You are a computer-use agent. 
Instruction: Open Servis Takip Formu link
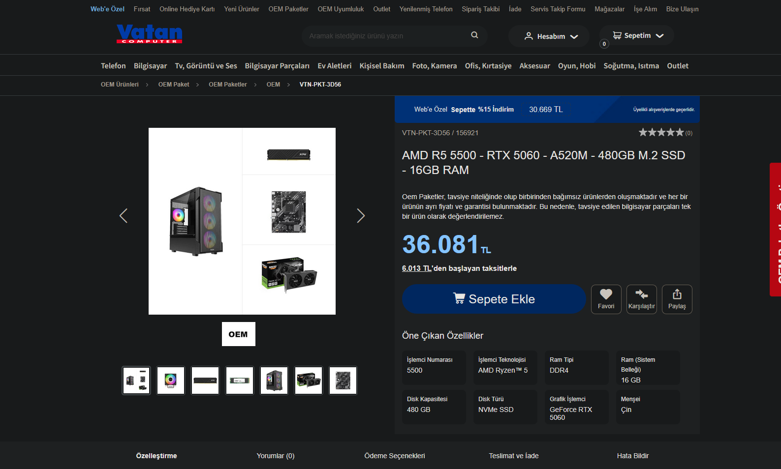558,9
